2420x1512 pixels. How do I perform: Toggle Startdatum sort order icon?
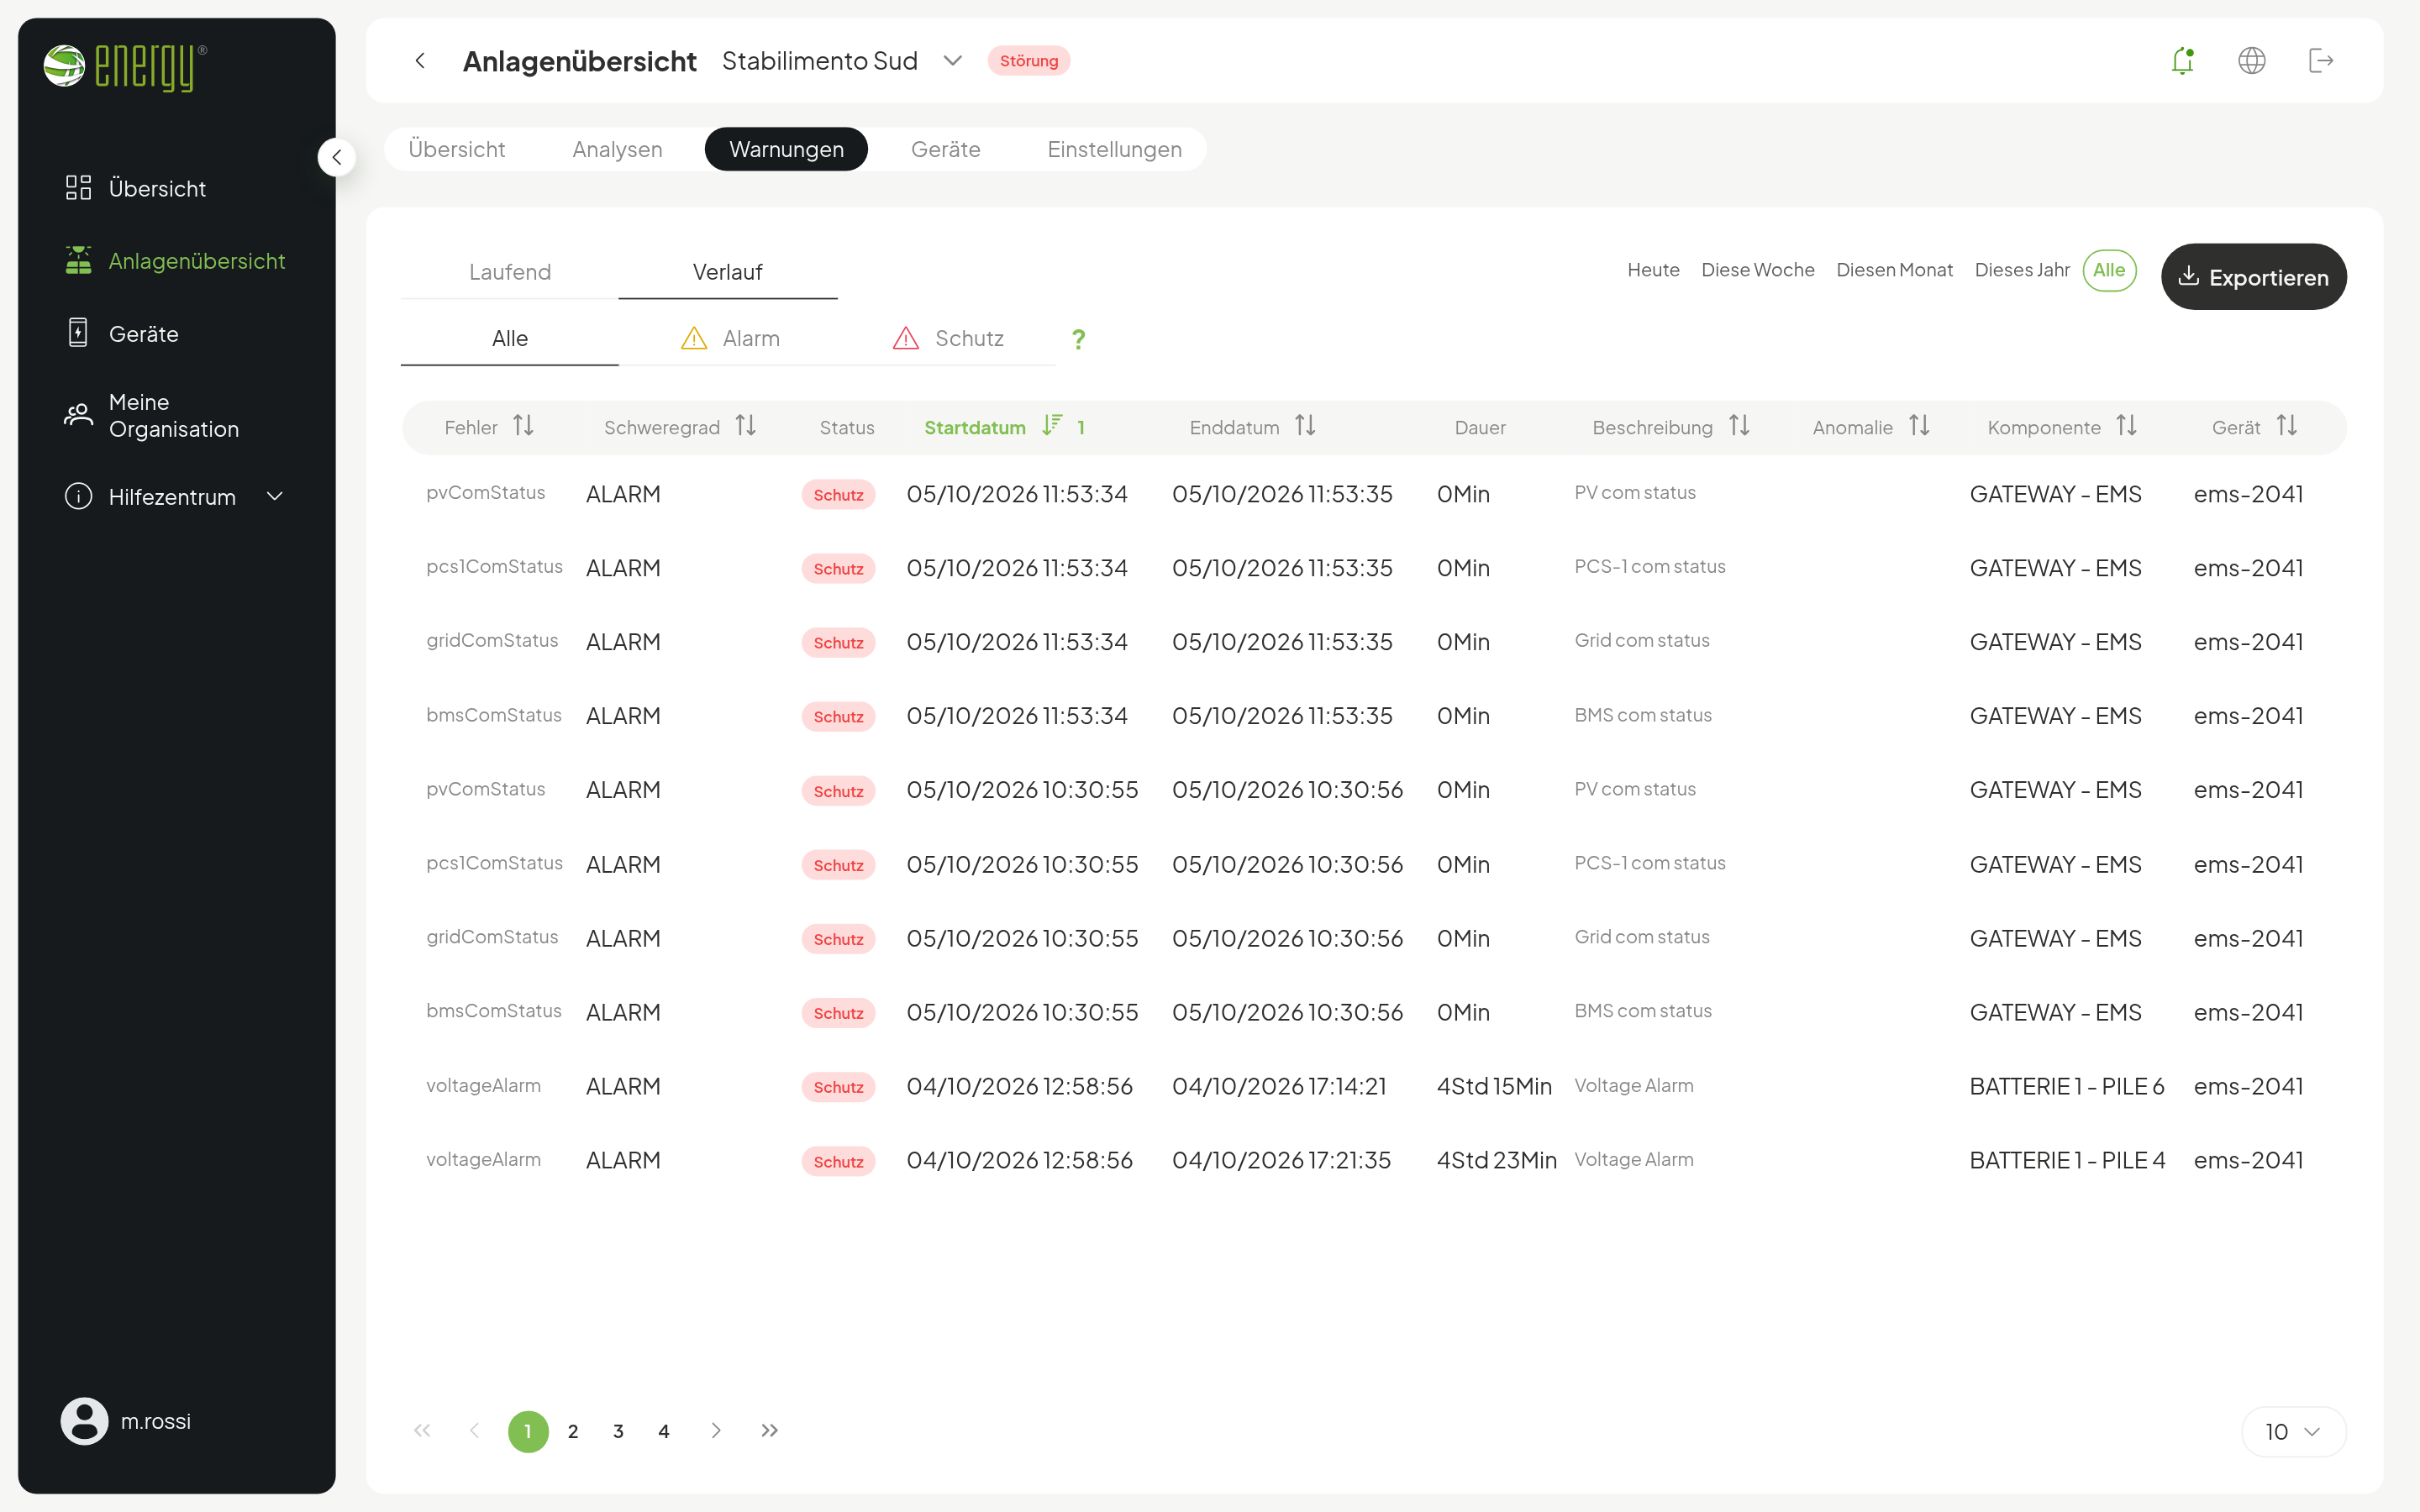pos(1052,426)
